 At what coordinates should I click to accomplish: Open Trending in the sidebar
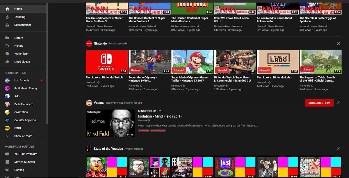pos(23,17)
